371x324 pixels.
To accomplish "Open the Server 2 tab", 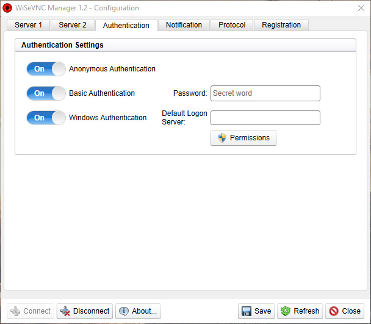I will tap(73, 25).
